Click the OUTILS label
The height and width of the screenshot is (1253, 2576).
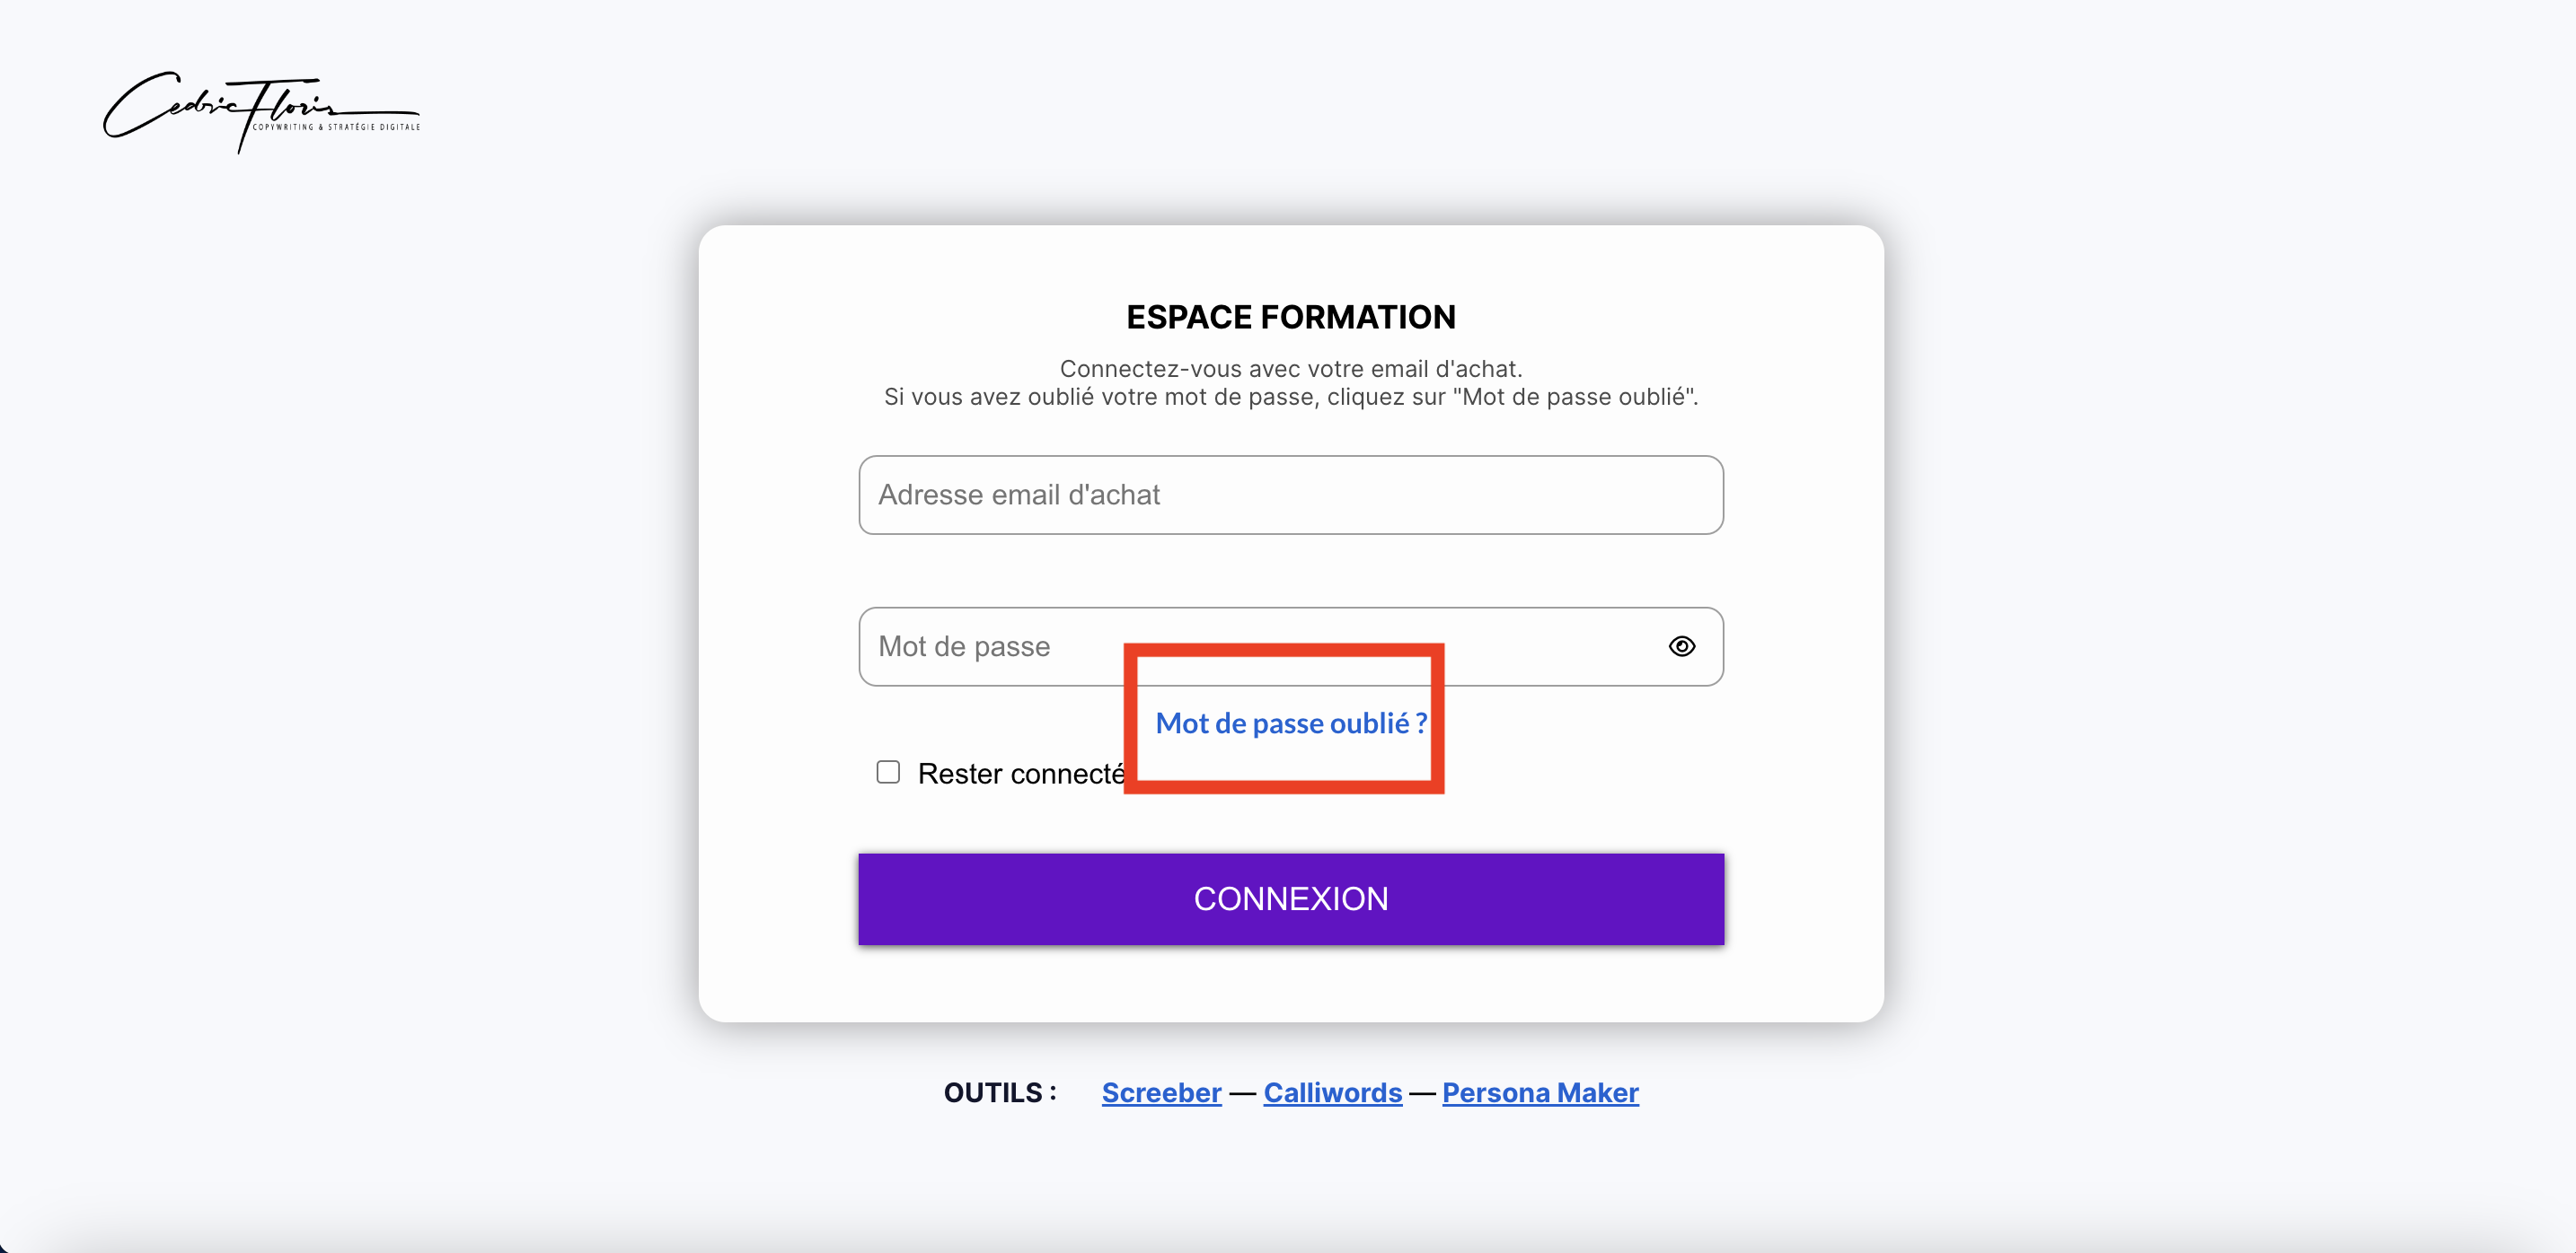click(999, 1093)
